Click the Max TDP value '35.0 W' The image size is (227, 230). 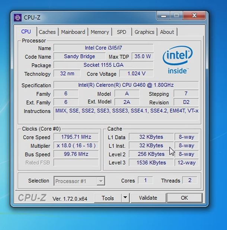pyautogui.click(x=143, y=56)
